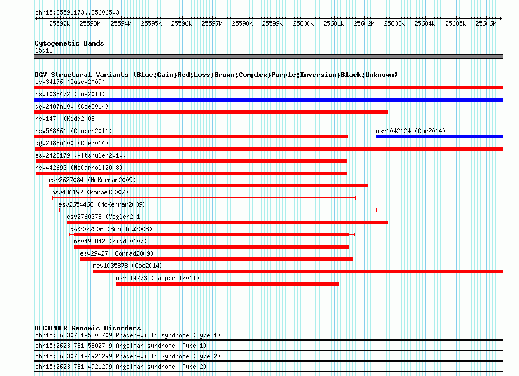Open Prader-Willi syndrome (Type 1) entry
Viewport: 519px width, 376px height.
click(128, 335)
